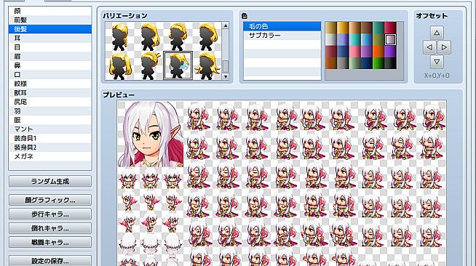Nudge the offset downward with the down arrow
The width and height of the screenshot is (476, 266).
click(437, 62)
